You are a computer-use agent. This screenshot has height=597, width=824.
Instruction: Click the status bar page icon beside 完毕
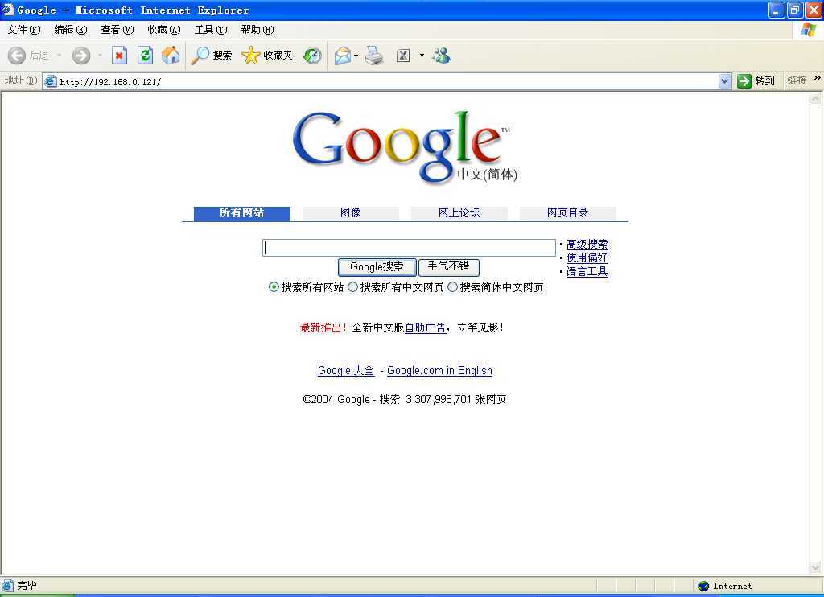(x=8, y=586)
